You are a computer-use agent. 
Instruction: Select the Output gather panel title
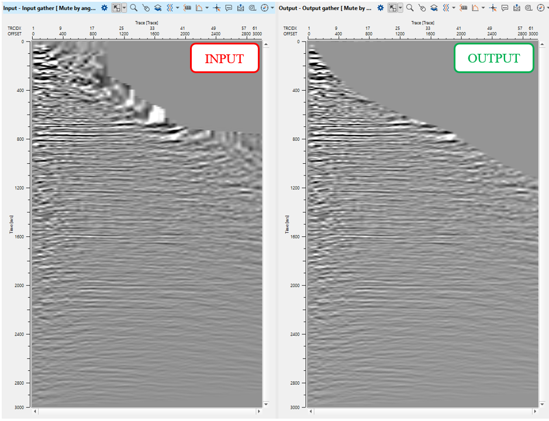coord(324,8)
